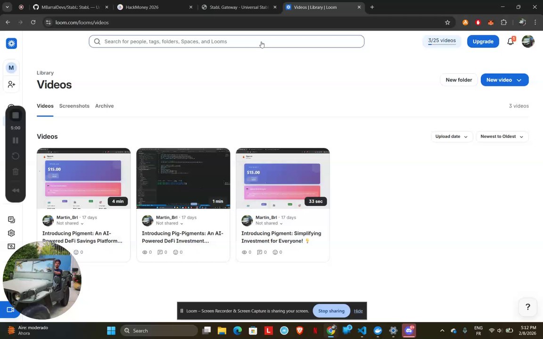Open the 3/25 videos usage indicator
Screen dimensions: 543x339
(442, 41)
